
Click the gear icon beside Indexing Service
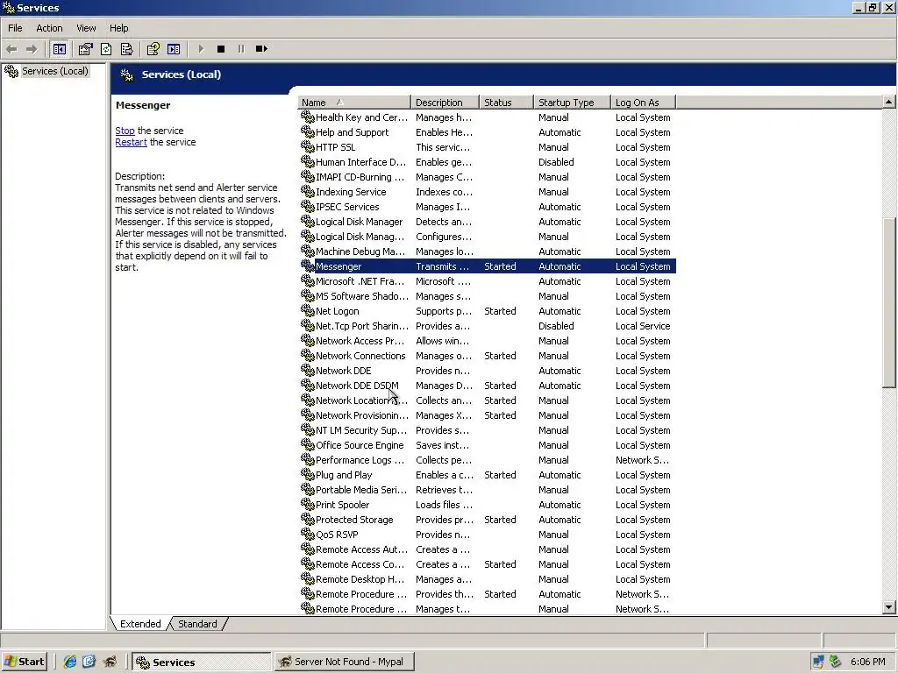click(308, 192)
